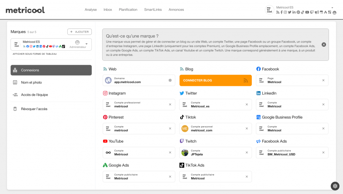Screen dimensions: 343x194
Task: Open settings gear for app.metricool.com domain
Action: coord(170,81)
